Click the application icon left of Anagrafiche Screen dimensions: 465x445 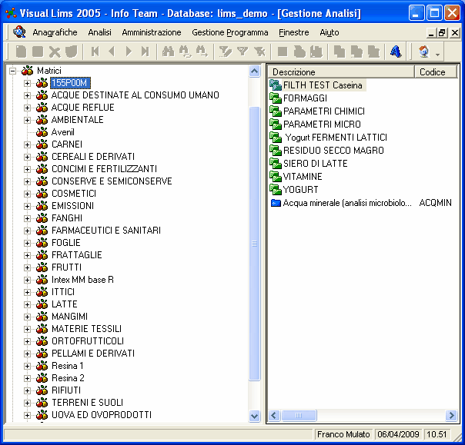(19, 32)
